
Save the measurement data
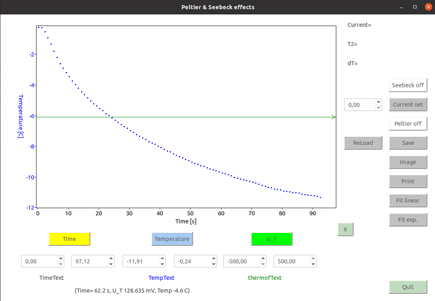point(408,143)
